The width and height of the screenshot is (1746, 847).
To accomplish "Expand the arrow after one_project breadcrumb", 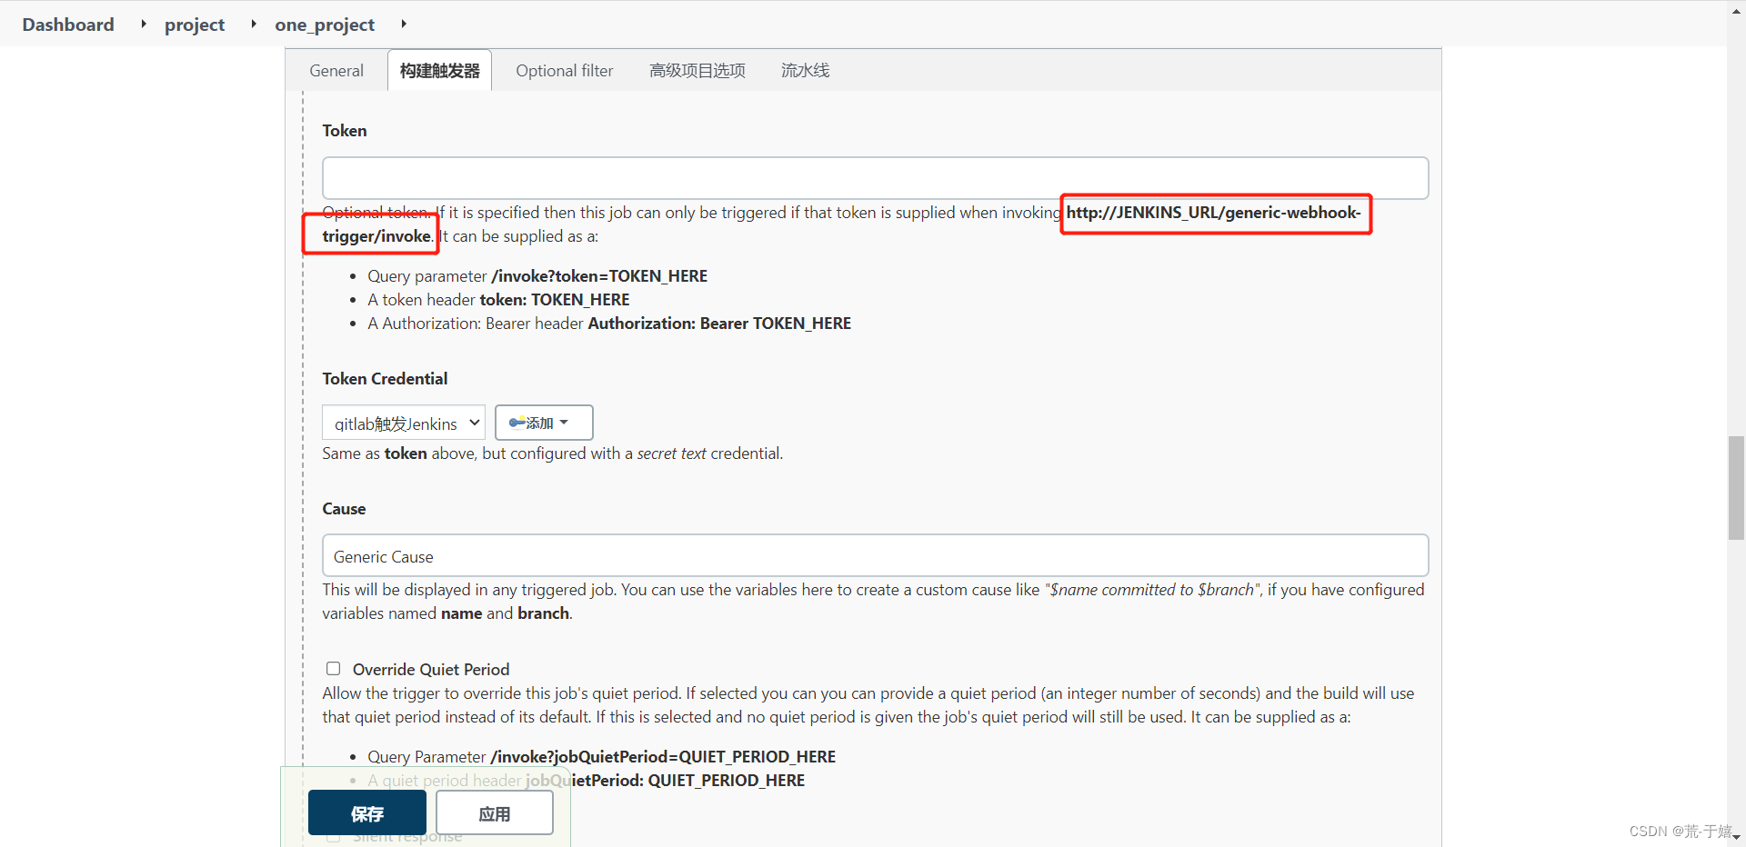I will click(404, 24).
